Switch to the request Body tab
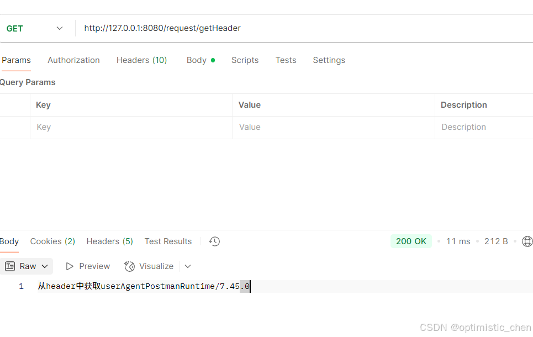Screen dimensions: 533x337 tap(200, 60)
